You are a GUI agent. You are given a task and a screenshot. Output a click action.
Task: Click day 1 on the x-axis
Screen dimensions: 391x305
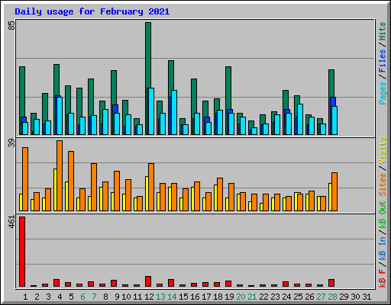tap(25, 297)
